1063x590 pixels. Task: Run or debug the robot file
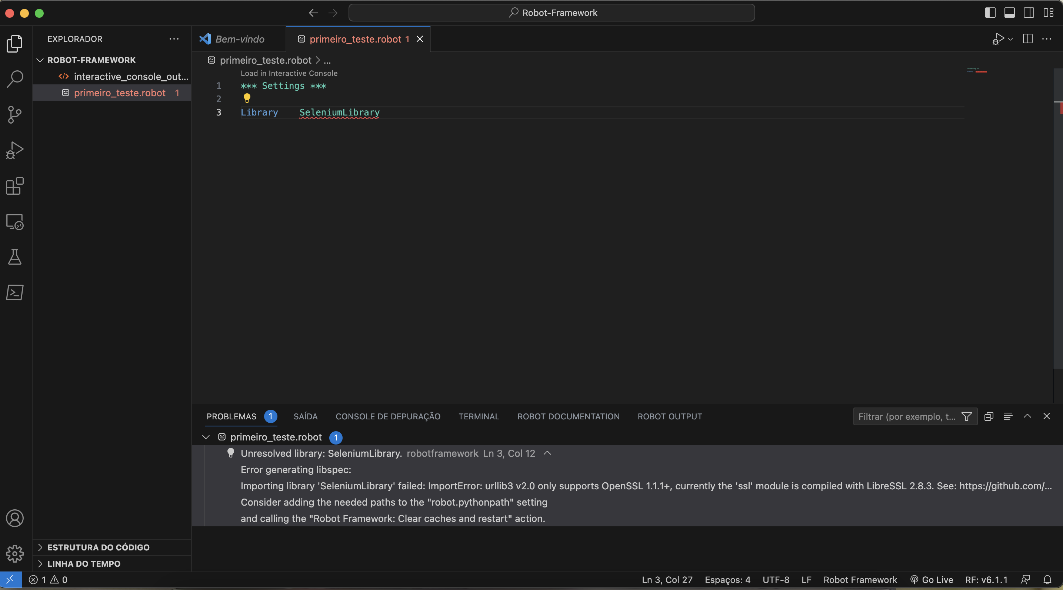998,39
